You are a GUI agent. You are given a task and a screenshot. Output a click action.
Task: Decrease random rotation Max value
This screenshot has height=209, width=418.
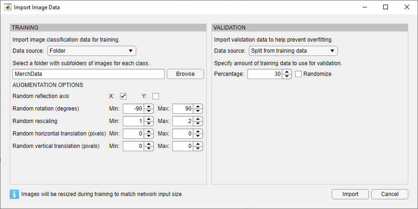198,111
